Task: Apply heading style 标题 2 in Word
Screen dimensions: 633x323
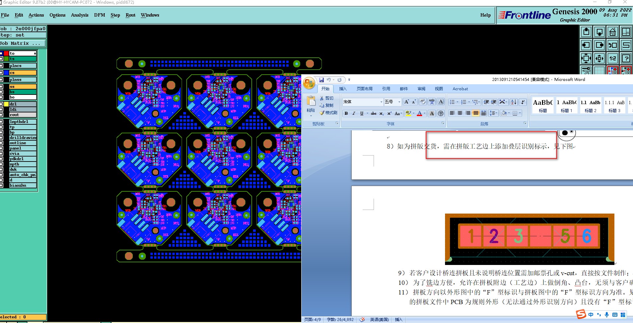Action: (x=590, y=106)
